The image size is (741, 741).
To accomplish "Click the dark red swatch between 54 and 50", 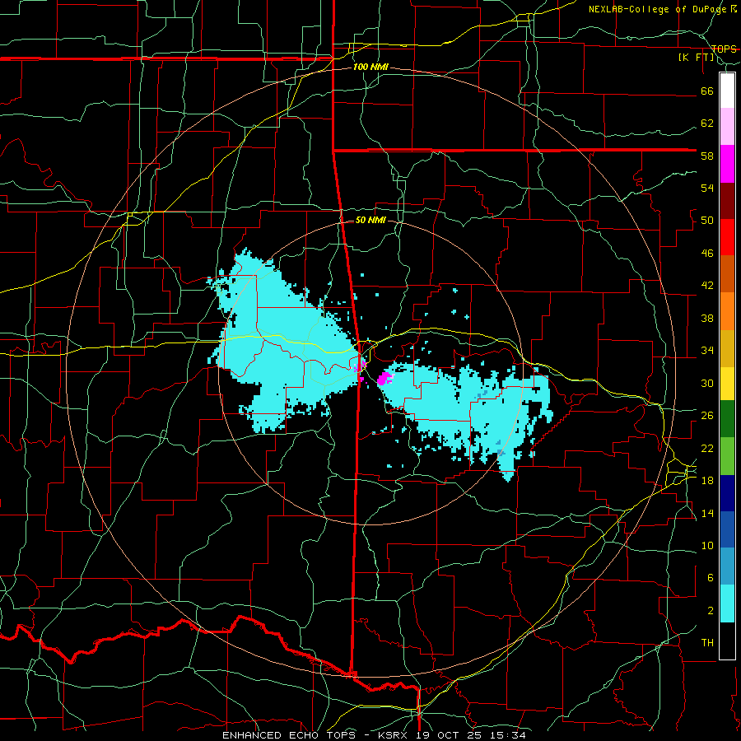I will pos(727,200).
